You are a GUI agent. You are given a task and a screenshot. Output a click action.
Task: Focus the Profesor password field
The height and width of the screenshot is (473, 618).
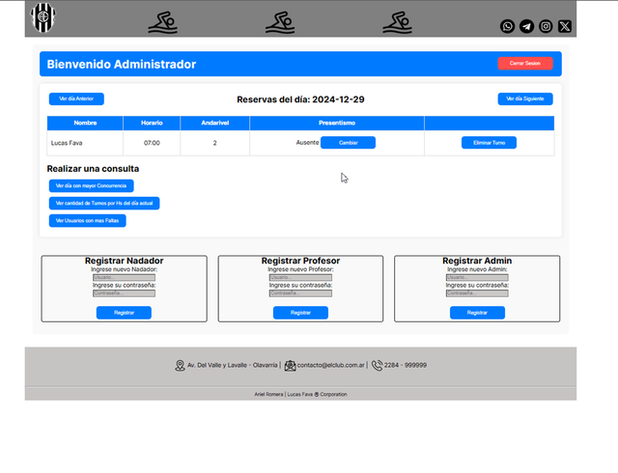tap(300, 293)
